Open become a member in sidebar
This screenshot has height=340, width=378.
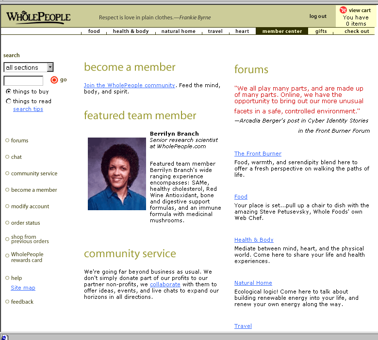click(x=34, y=190)
